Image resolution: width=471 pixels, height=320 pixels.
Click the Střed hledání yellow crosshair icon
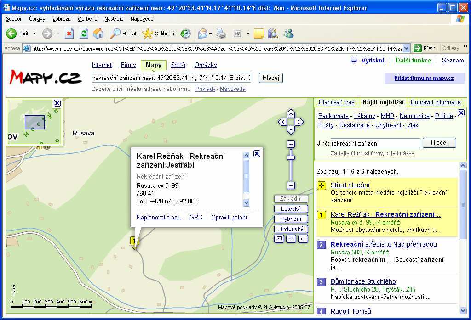(322, 185)
